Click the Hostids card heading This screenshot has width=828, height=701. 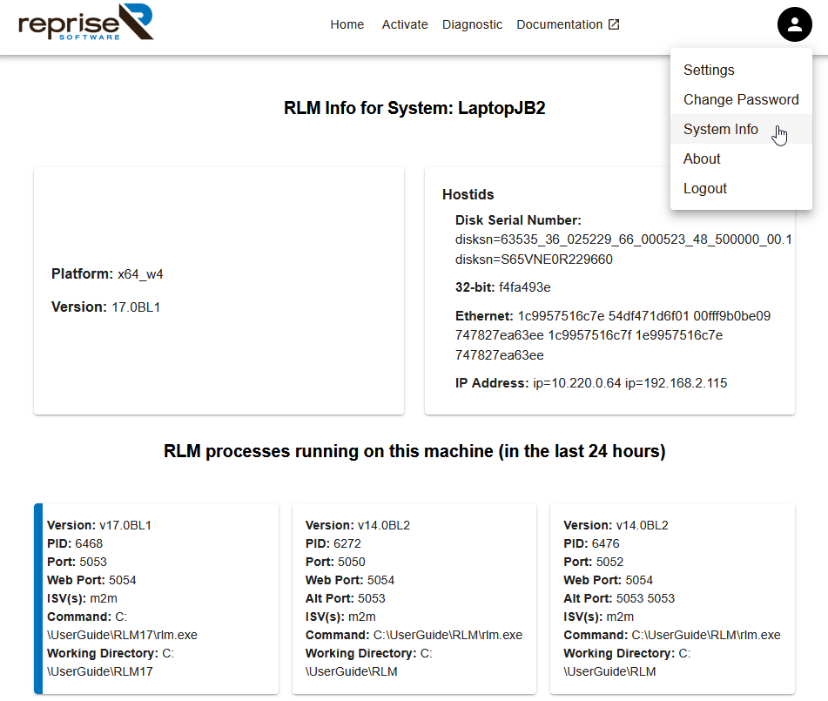point(468,194)
